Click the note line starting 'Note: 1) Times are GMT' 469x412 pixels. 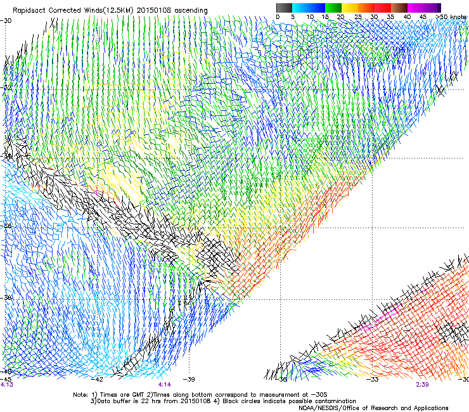[200, 395]
